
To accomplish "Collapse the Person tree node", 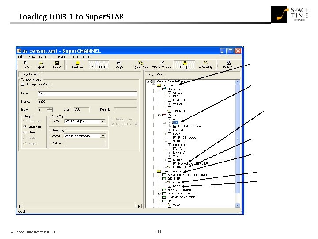I will pyautogui.click(x=159, y=115).
